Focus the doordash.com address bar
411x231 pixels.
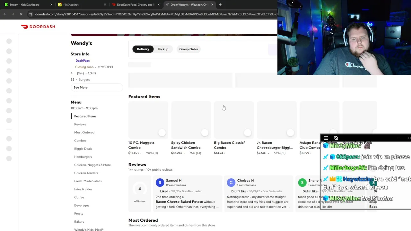point(156,14)
